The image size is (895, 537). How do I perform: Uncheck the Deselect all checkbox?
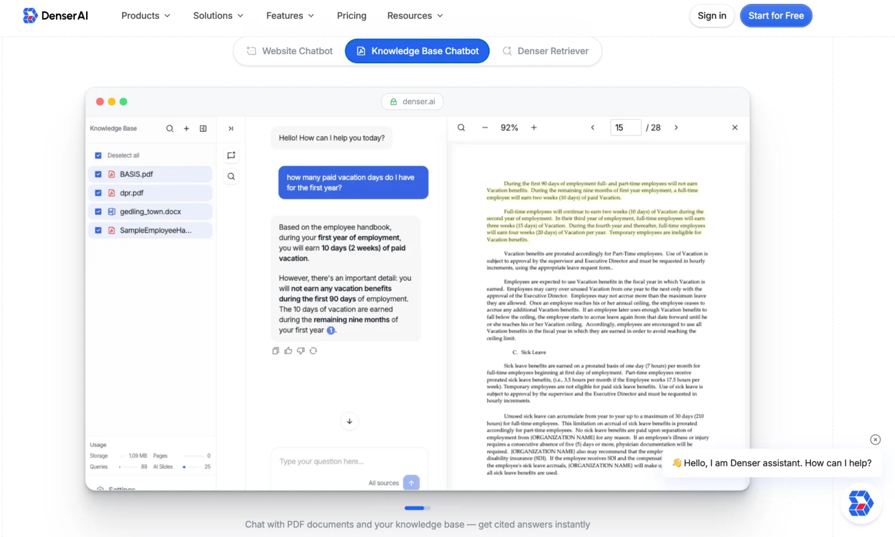click(98, 155)
